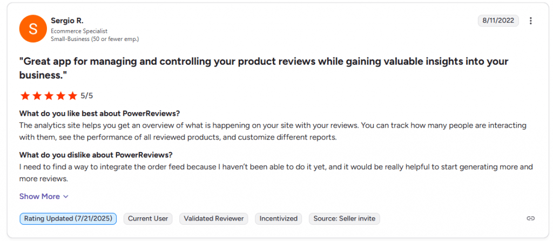
Task: Click the second star in the rating
Action: (37, 96)
